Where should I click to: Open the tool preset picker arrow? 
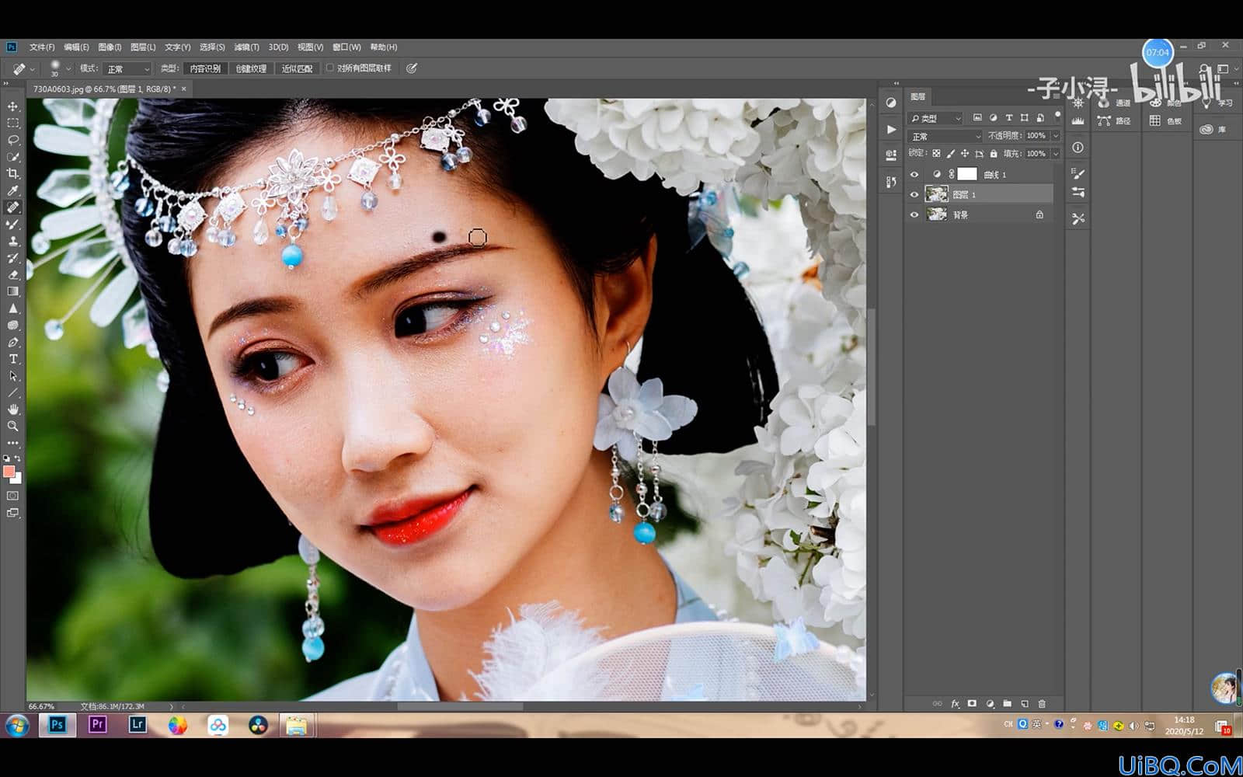coord(32,69)
